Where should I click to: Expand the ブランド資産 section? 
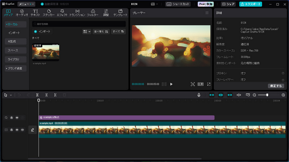click(16, 68)
